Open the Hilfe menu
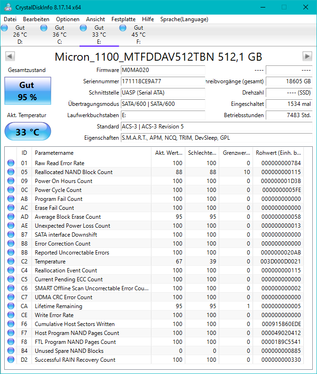The width and height of the screenshot is (317, 374). (x=148, y=19)
